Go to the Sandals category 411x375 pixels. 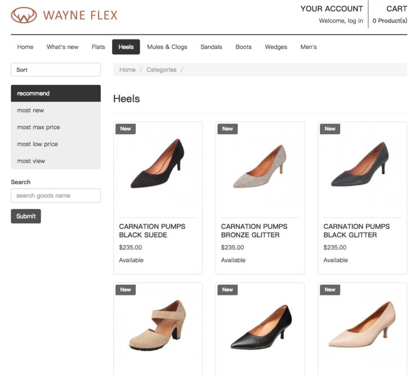pyautogui.click(x=211, y=47)
